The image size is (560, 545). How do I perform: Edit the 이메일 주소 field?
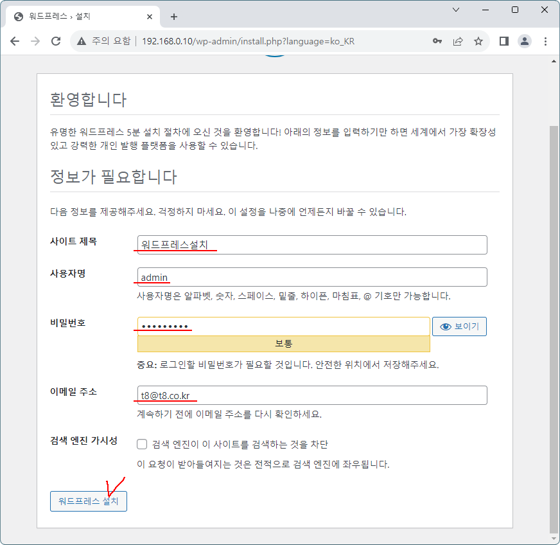coord(311,395)
